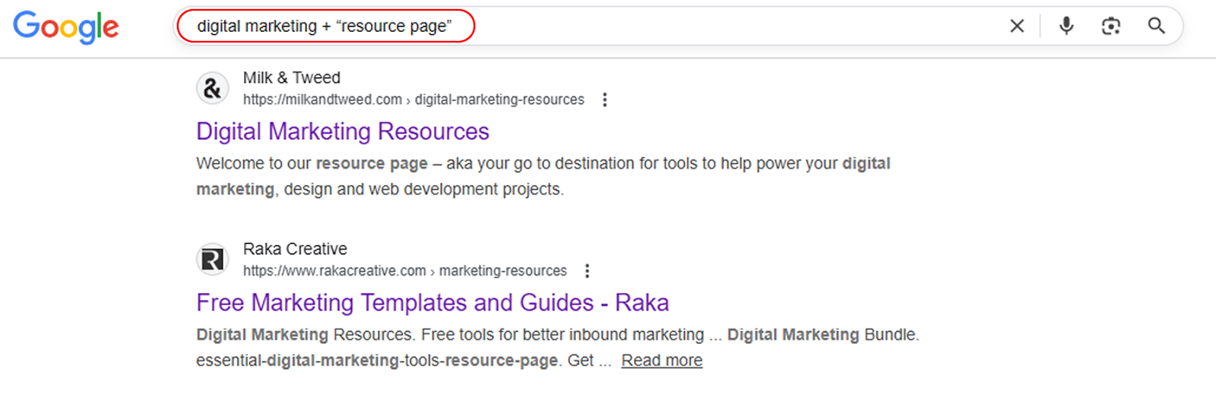The height and width of the screenshot is (407, 1216).
Task: Open more options for Raka Creative result
Action: click(587, 271)
